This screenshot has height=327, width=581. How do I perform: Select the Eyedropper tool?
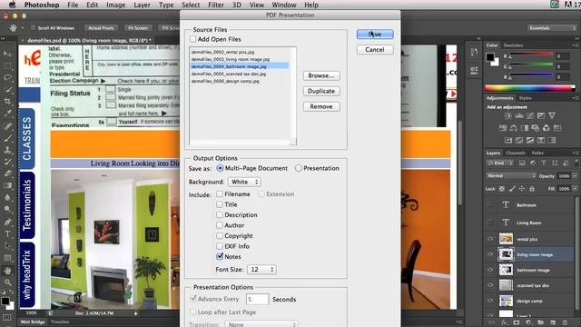(7, 114)
